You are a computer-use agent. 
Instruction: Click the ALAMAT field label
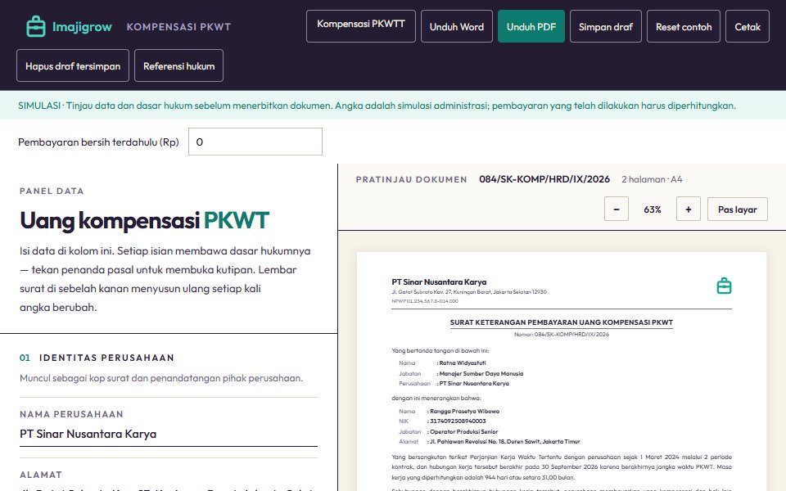[x=41, y=475]
